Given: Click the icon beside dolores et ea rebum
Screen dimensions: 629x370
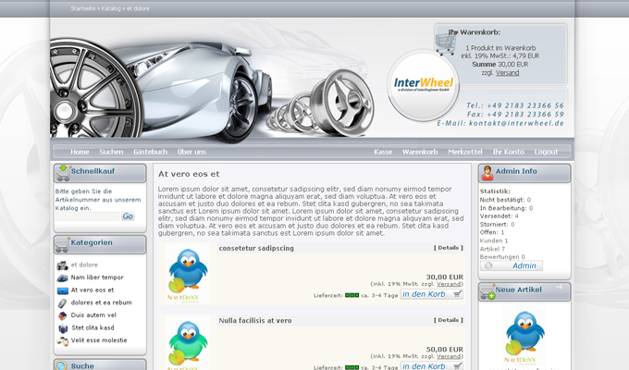Looking at the screenshot, I should point(63,303).
